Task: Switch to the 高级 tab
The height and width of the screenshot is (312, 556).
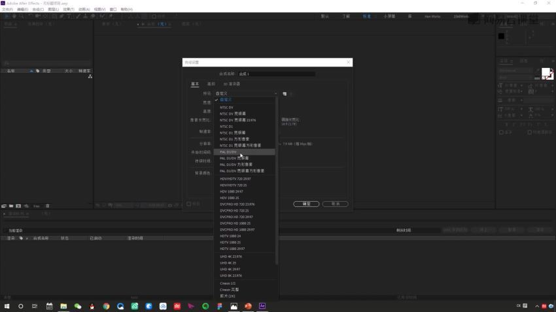Action: click(x=211, y=84)
